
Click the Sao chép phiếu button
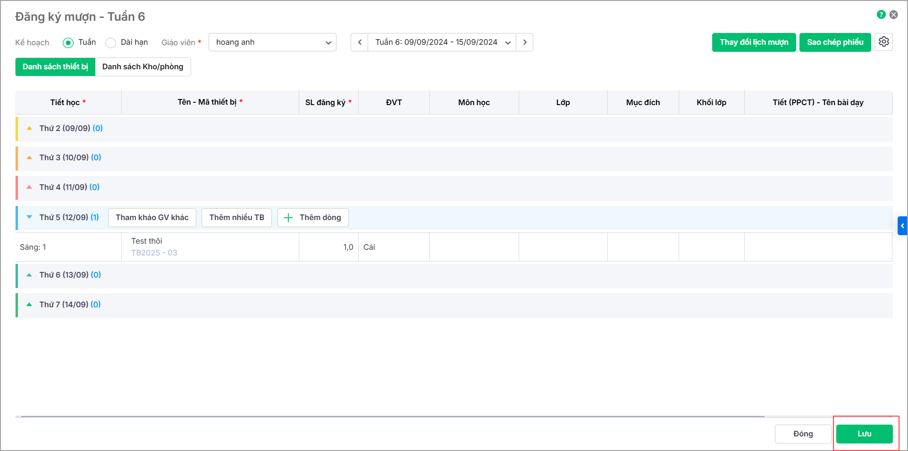834,42
